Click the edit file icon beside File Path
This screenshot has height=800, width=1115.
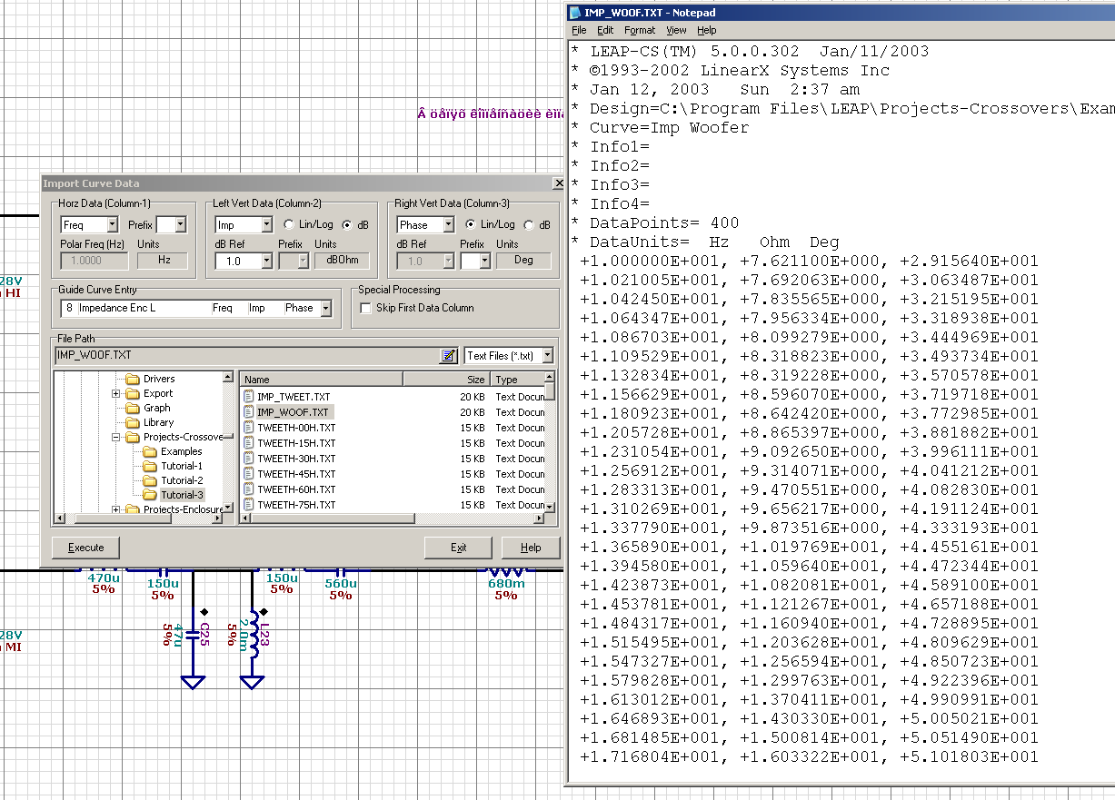(448, 356)
